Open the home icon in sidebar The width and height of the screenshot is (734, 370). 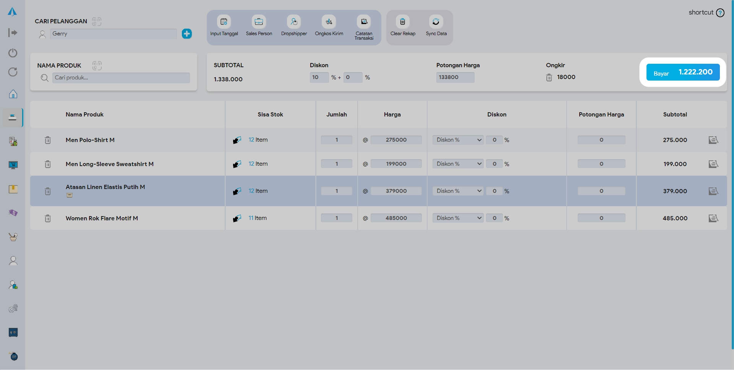tap(13, 94)
